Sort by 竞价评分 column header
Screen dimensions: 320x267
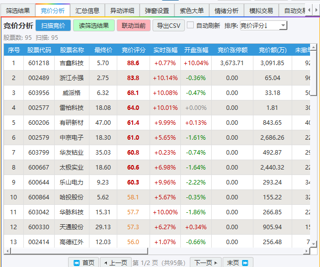coord(134,50)
